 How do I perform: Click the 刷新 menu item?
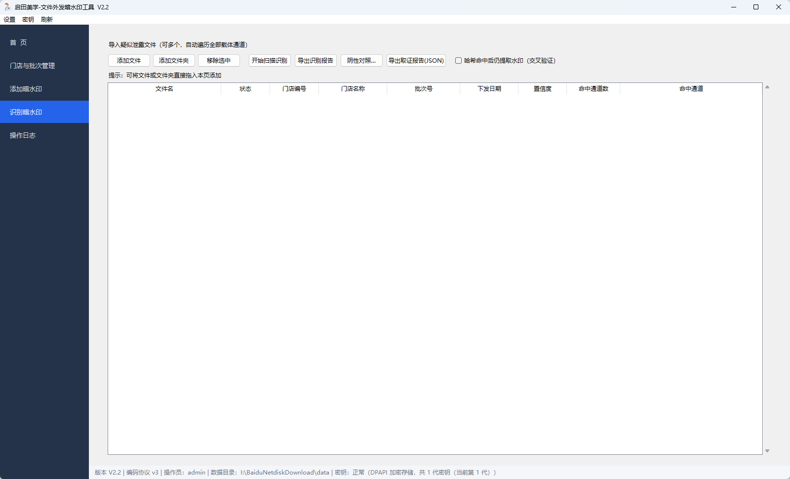pos(47,20)
